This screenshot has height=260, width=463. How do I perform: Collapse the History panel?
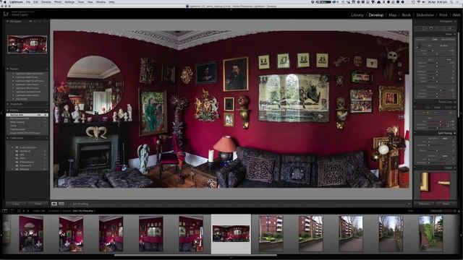tap(8, 110)
